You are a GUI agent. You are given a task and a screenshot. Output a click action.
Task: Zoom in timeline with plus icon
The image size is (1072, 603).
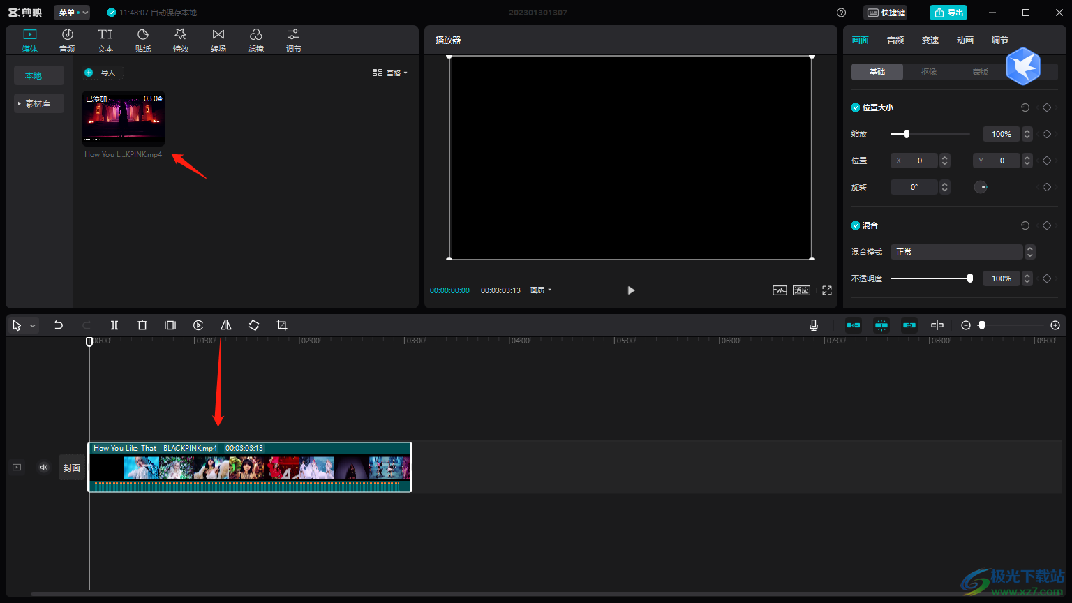point(1055,325)
